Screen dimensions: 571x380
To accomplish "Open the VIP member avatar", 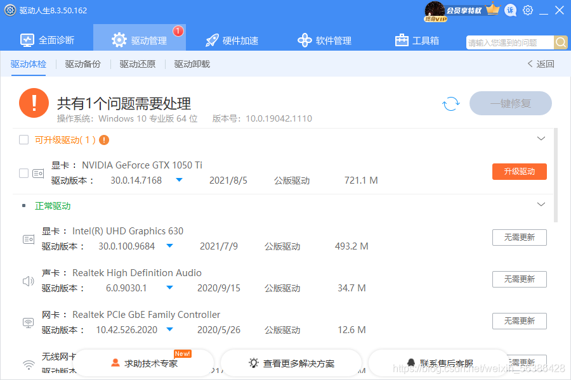I will (x=435, y=11).
